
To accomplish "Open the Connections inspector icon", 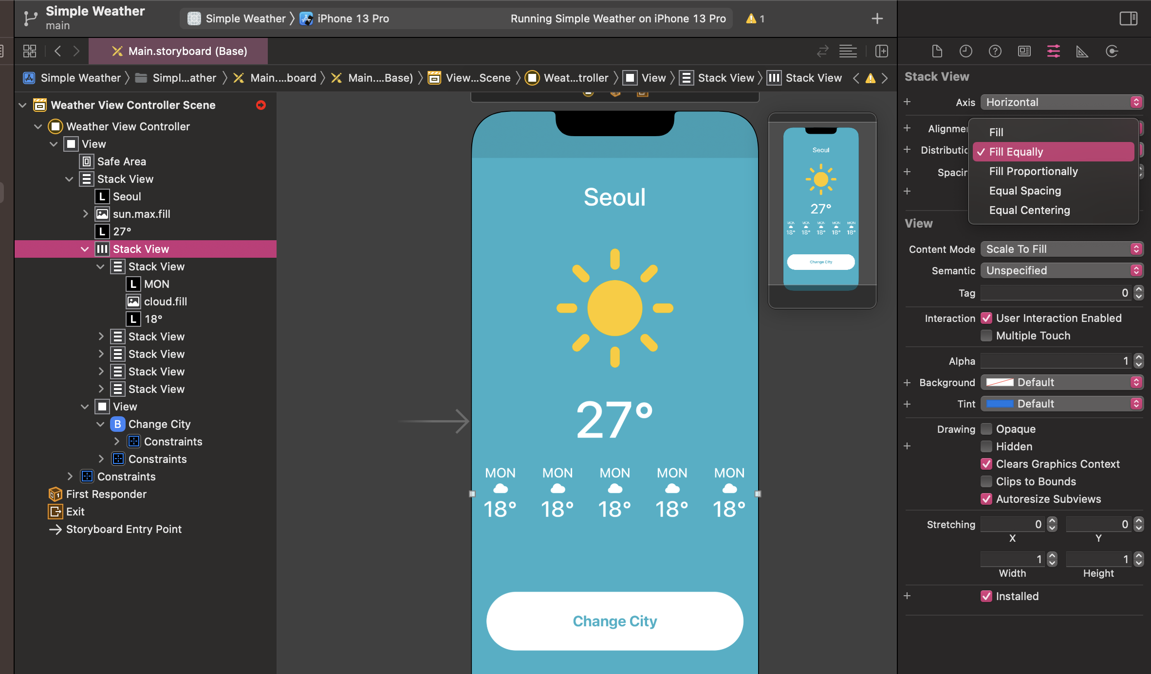I will click(x=1112, y=51).
